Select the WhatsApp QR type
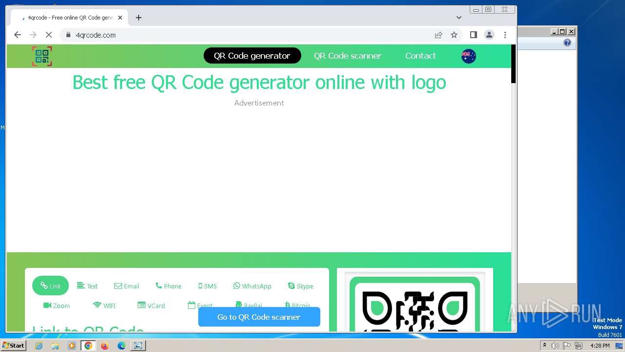Image resolution: width=625 pixels, height=352 pixels. tap(252, 286)
